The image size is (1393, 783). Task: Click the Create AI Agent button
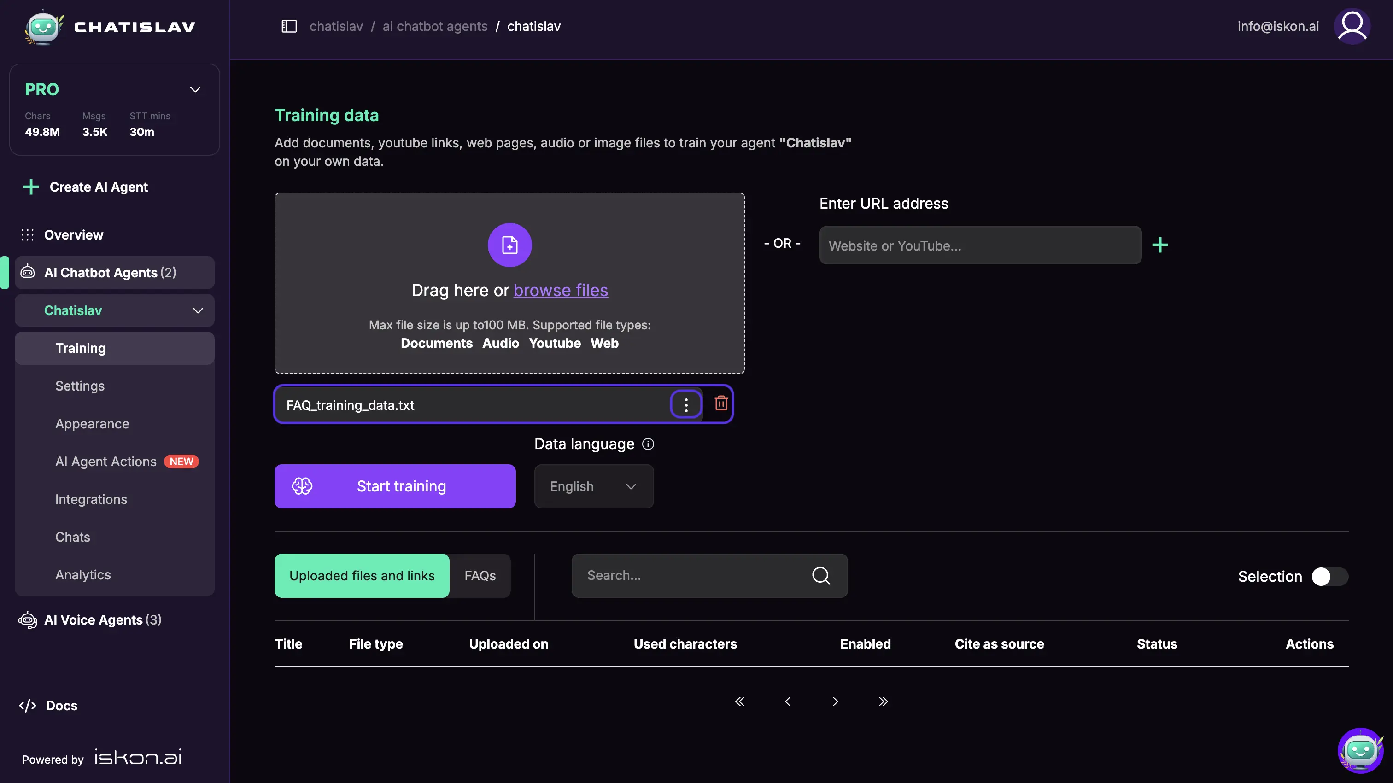(85, 187)
